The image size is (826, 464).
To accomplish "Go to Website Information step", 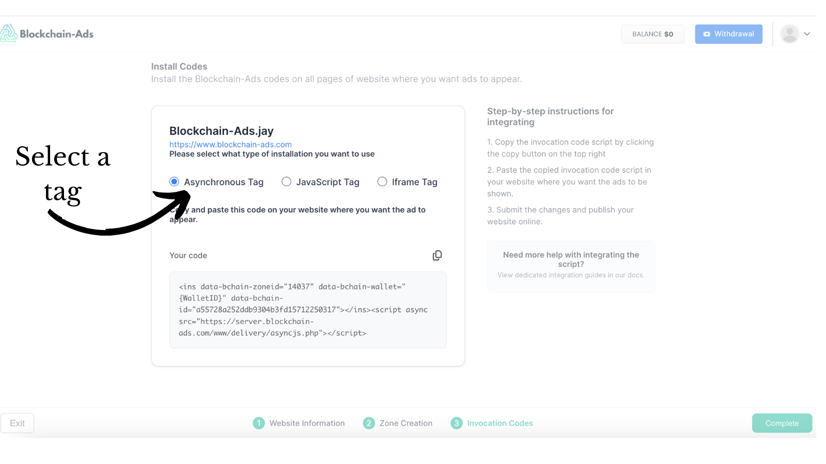I will pyautogui.click(x=299, y=423).
